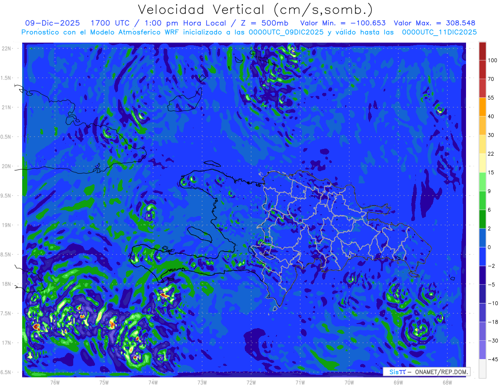Click the '17N' latitude label
Image resolution: width=502 pixels, height=388 pixels.
(x=6, y=343)
